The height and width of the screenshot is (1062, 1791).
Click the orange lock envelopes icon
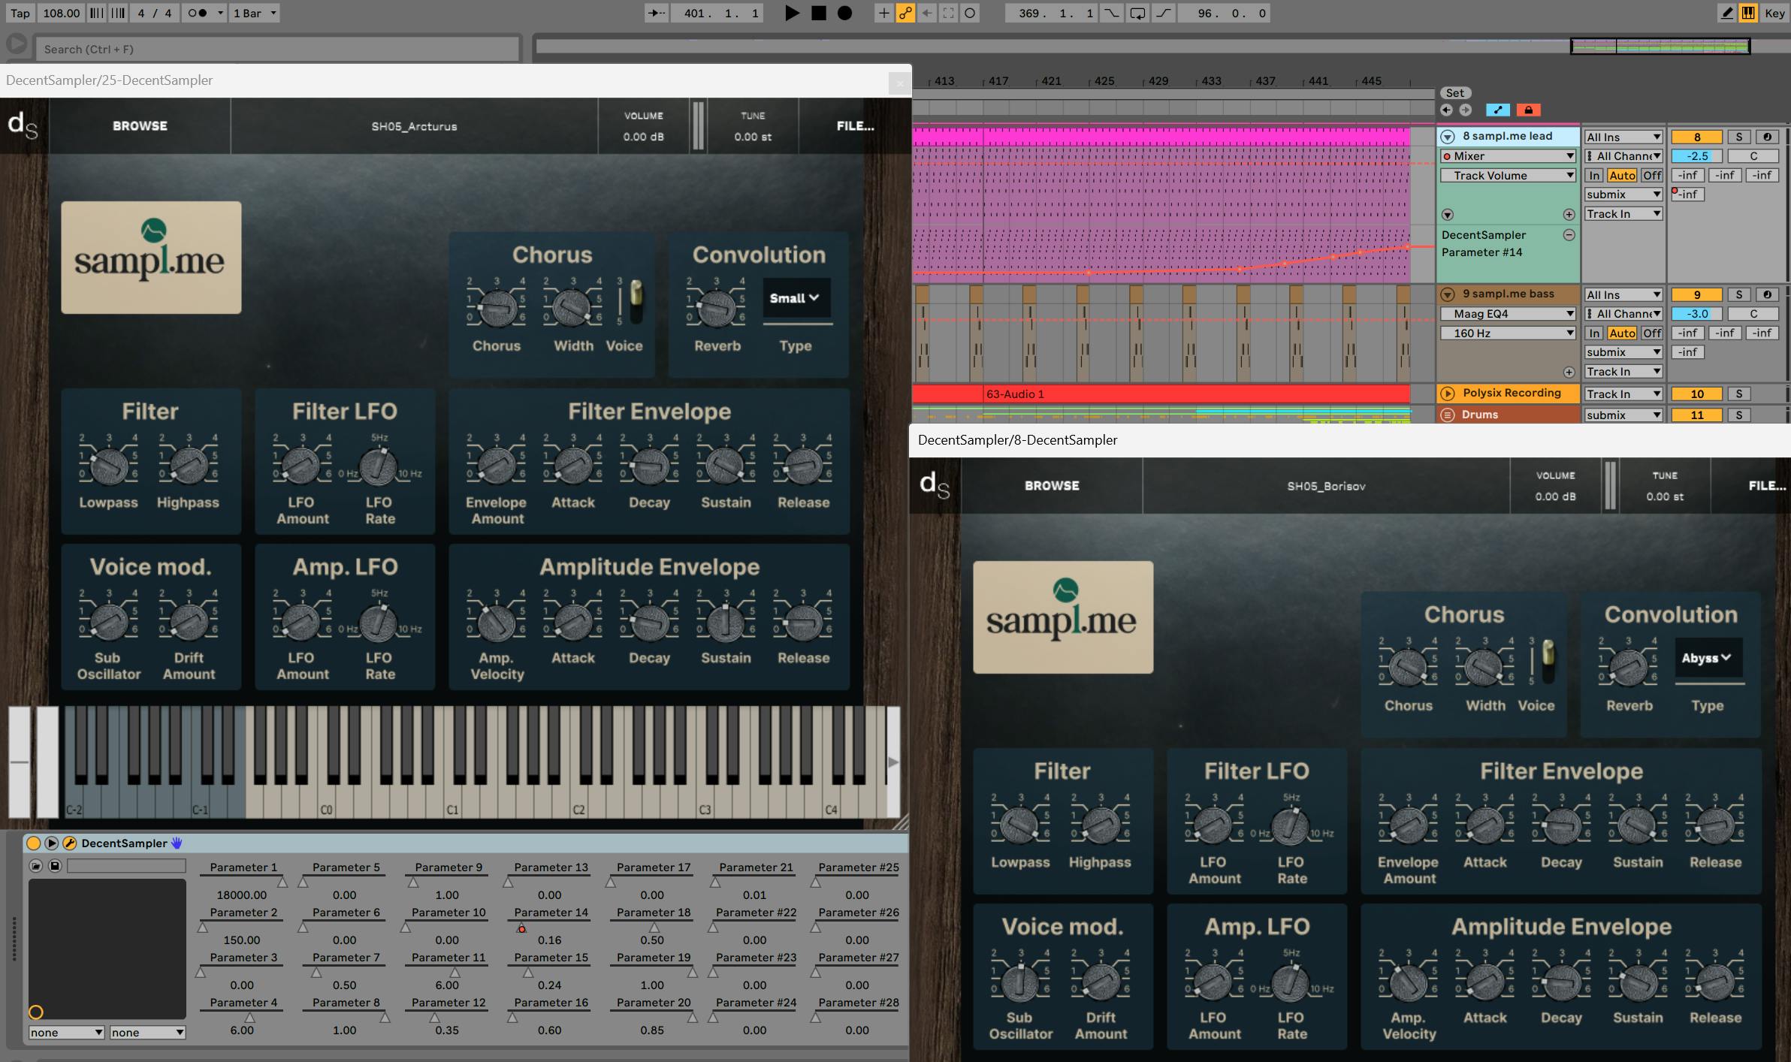pos(1528,110)
